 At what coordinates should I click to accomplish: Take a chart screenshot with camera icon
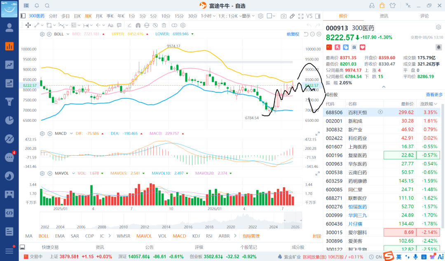(283, 16)
